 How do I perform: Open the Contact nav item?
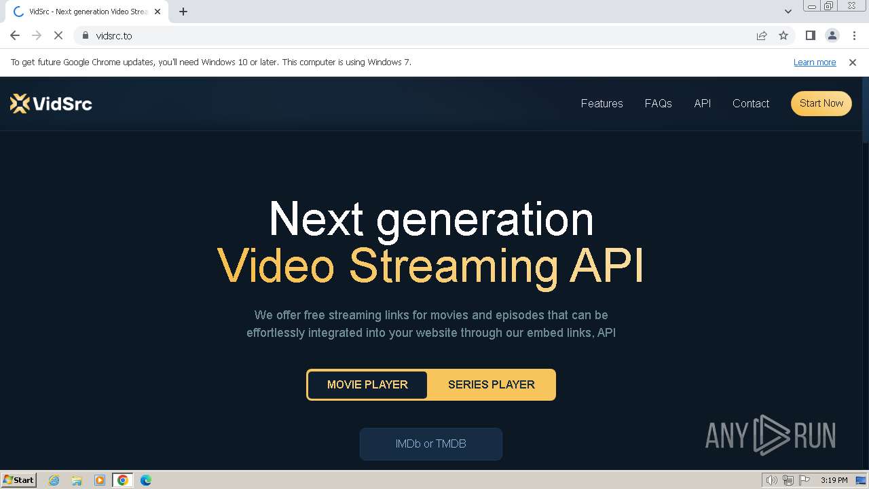click(x=751, y=103)
